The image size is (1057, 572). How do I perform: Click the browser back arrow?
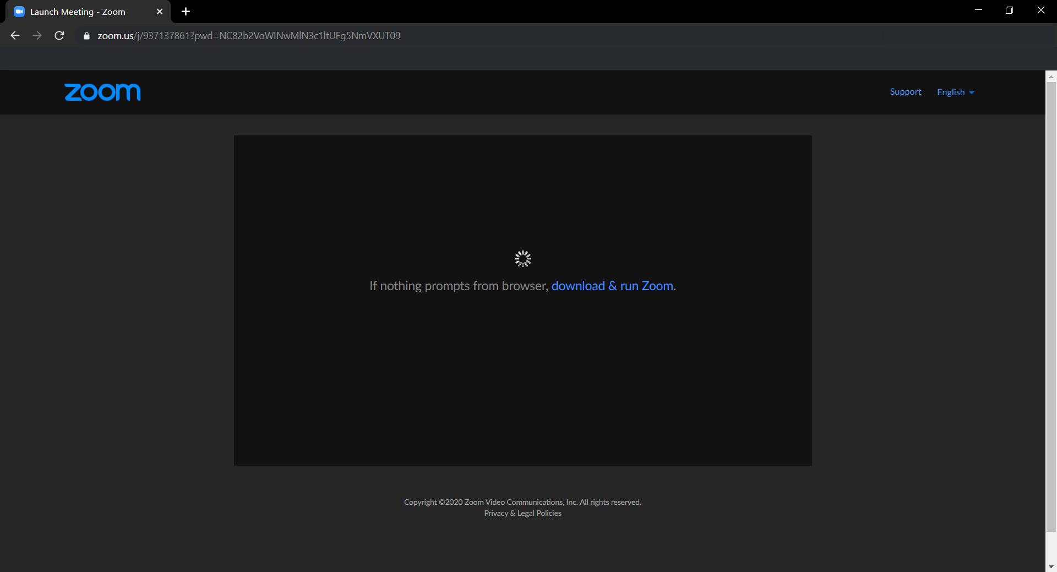15,36
